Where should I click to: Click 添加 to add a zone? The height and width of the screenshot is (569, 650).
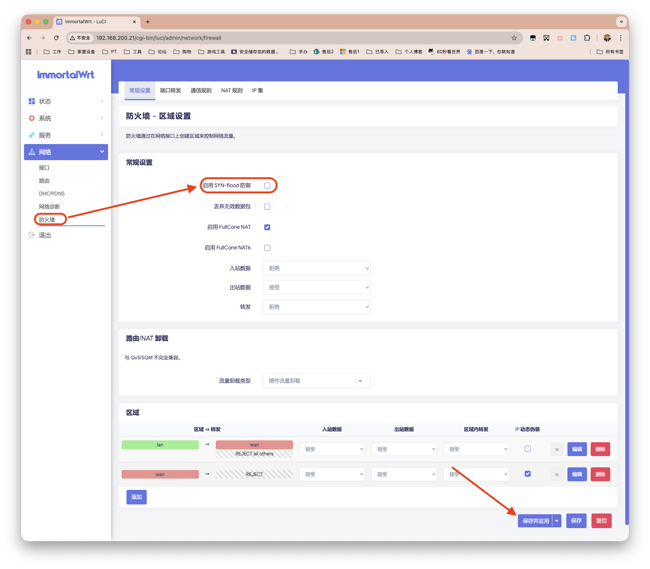(137, 497)
